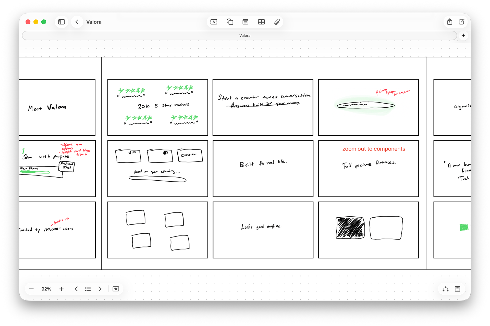Go to the next scene
The height and width of the screenshot is (326, 490).
coord(100,289)
